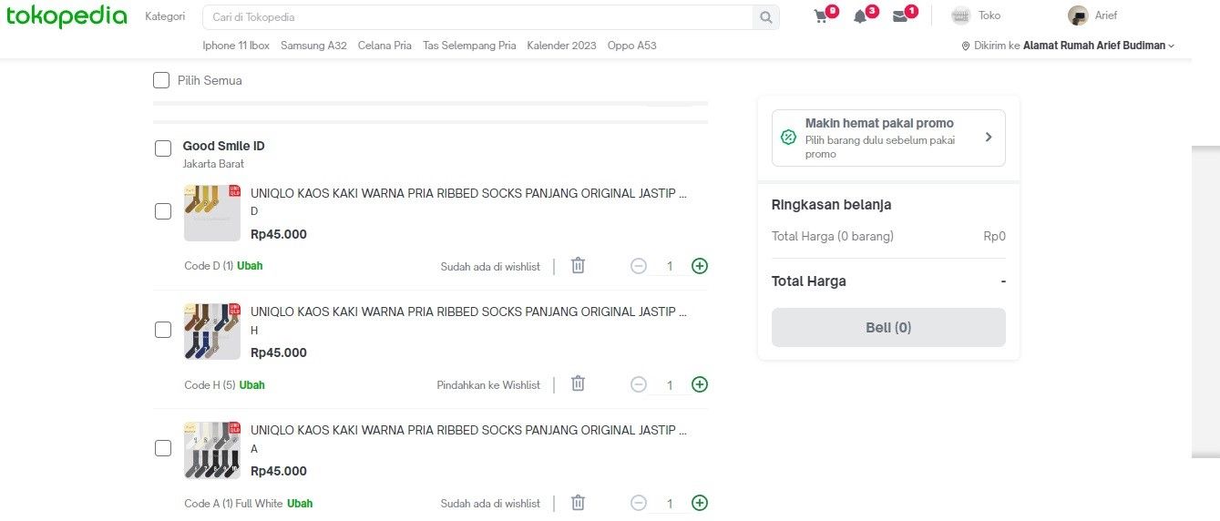Search suggestion Celana Pria
Image resolution: width=1220 pixels, height=521 pixels.
coord(384,46)
